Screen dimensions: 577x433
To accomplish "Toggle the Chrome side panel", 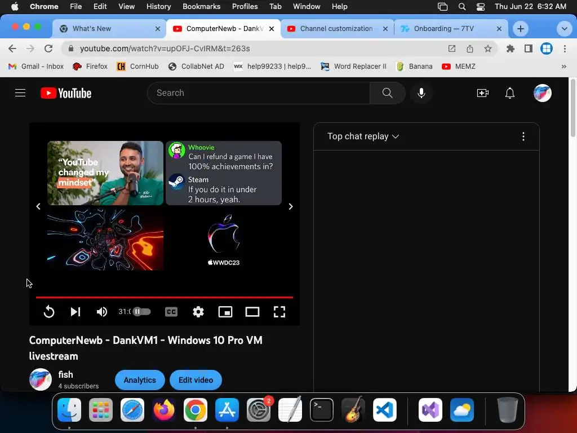I will 529,48.
